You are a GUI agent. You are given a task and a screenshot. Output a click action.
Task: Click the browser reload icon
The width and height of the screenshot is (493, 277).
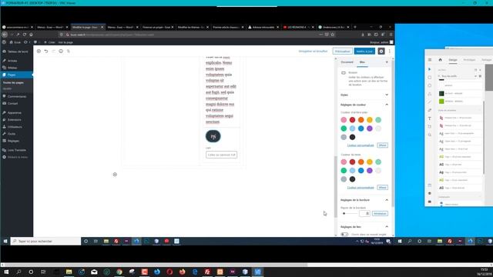point(25,35)
